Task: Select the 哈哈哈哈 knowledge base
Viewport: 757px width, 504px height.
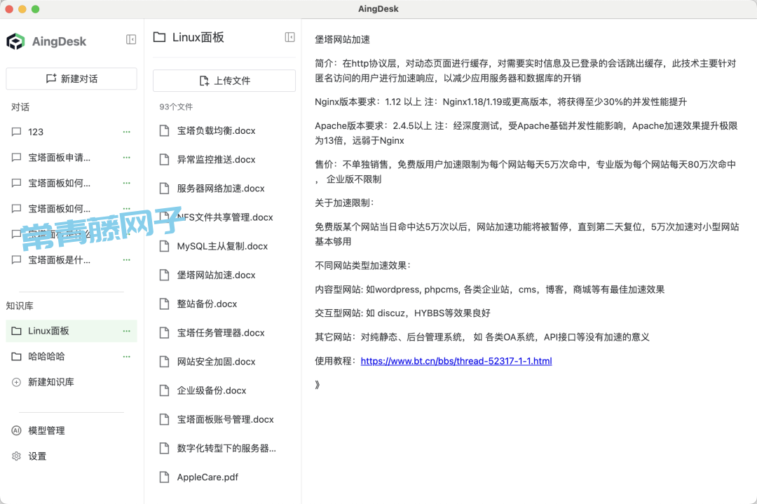Action: click(x=71, y=356)
